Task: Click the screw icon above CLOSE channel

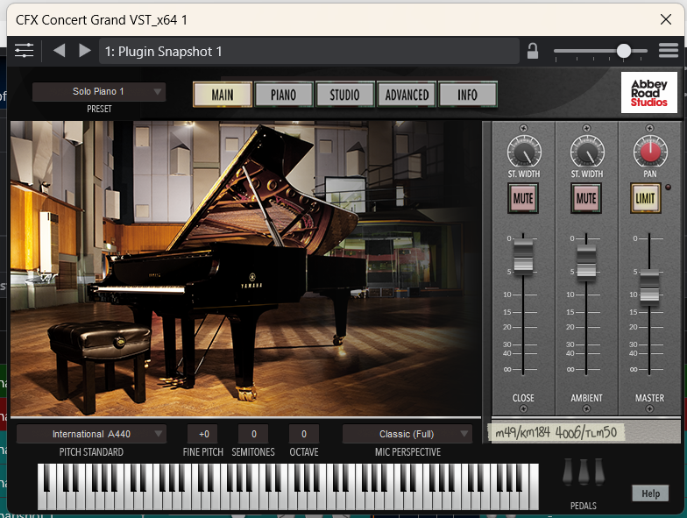Action: (523, 128)
